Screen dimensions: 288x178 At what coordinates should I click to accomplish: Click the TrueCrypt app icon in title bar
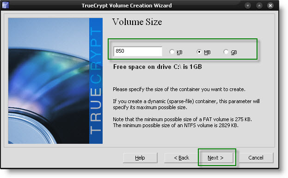(6, 5)
